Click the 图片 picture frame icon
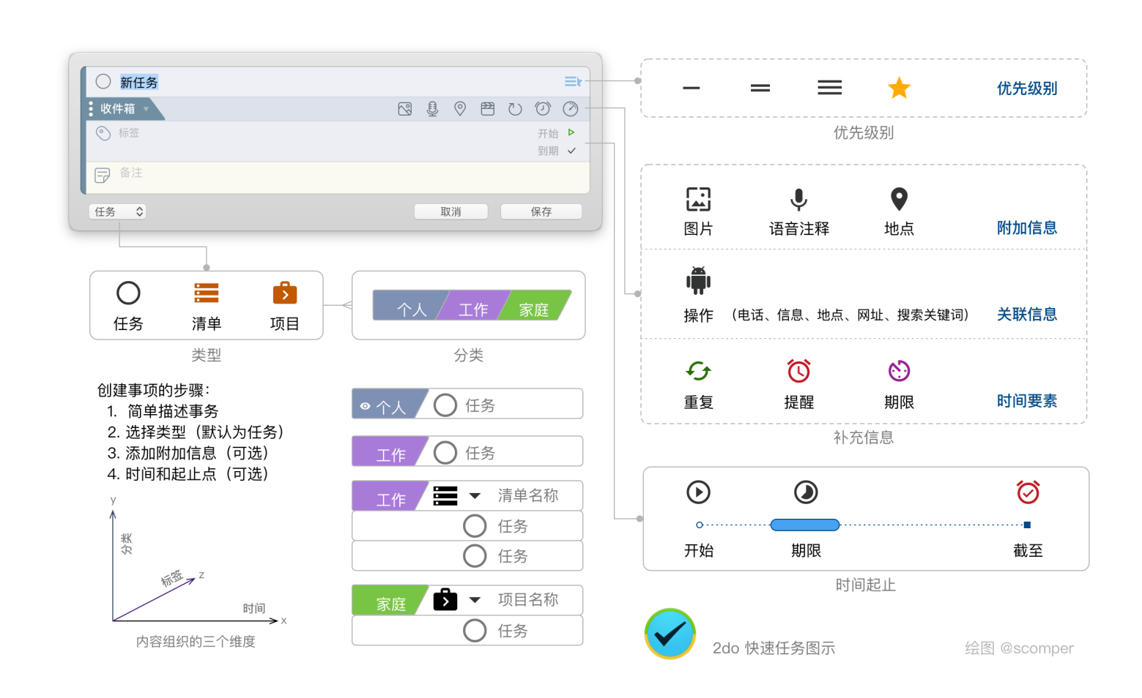1142x698 pixels. 698,199
